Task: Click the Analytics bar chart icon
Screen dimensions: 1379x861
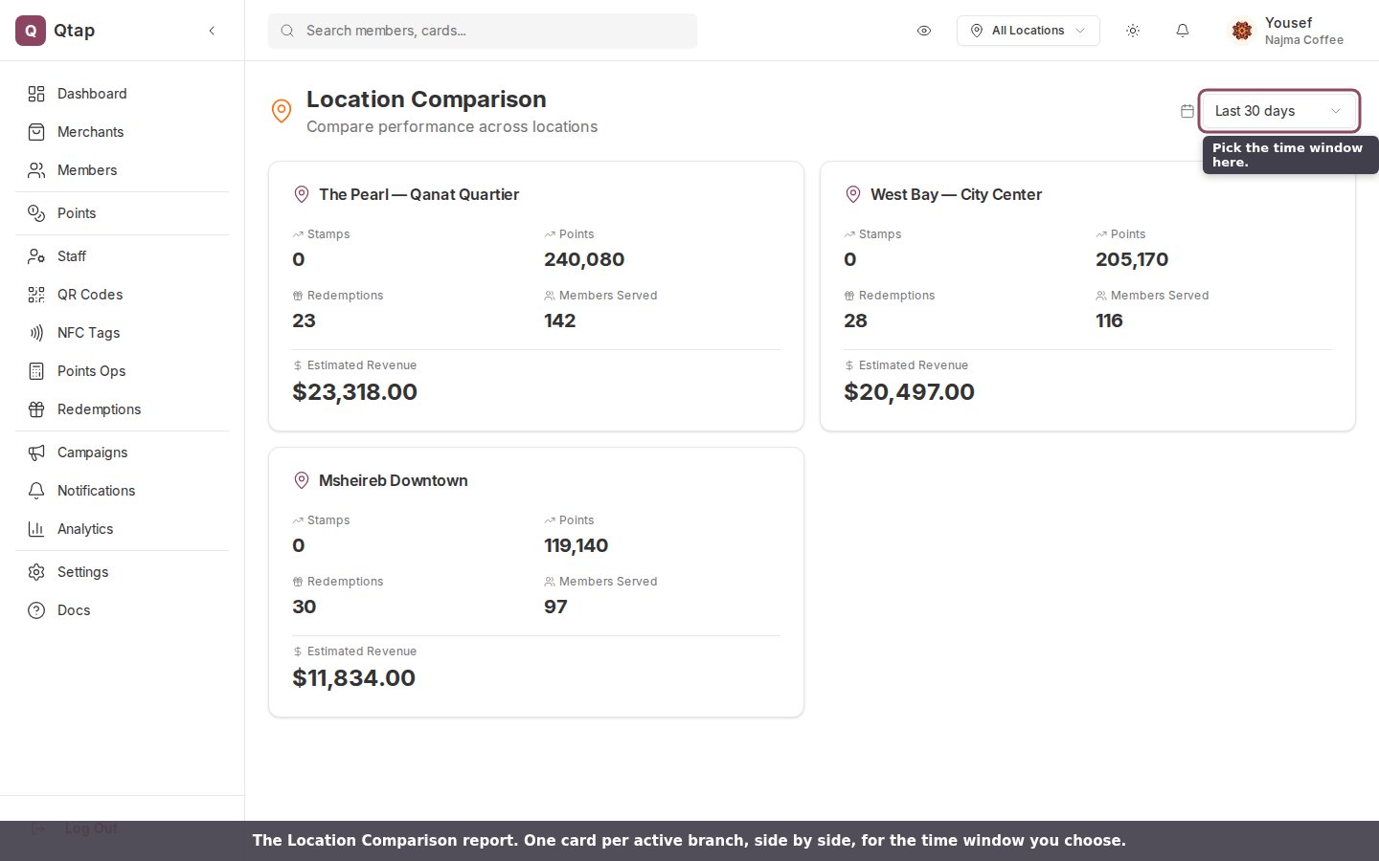Action: coord(36,529)
